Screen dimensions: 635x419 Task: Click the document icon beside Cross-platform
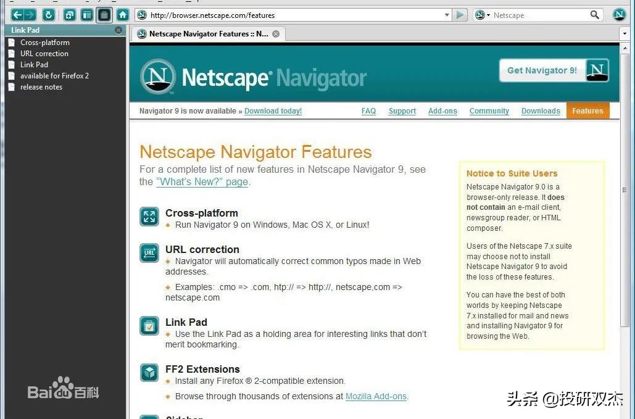point(12,43)
